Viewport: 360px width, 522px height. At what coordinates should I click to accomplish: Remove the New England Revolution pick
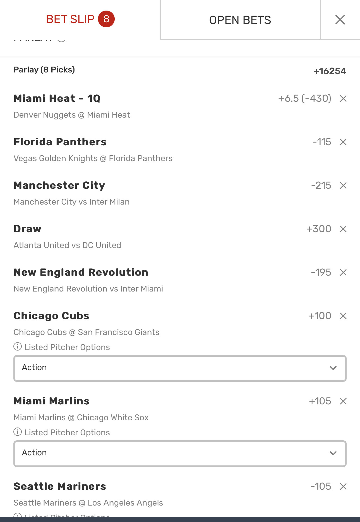click(343, 272)
